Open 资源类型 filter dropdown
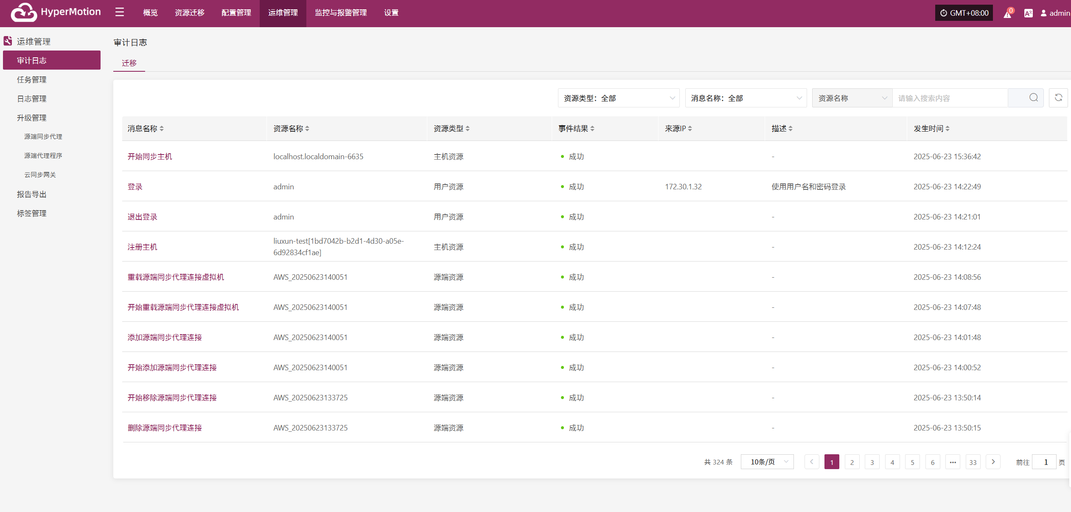Viewport: 1071px width, 512px height. (619, 98)
